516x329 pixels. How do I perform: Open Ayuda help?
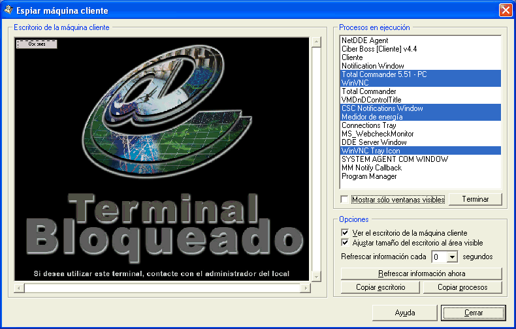(405, 313)
